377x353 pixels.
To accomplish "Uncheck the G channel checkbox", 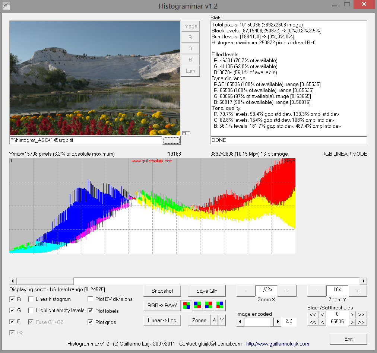I will click(12, 311).
